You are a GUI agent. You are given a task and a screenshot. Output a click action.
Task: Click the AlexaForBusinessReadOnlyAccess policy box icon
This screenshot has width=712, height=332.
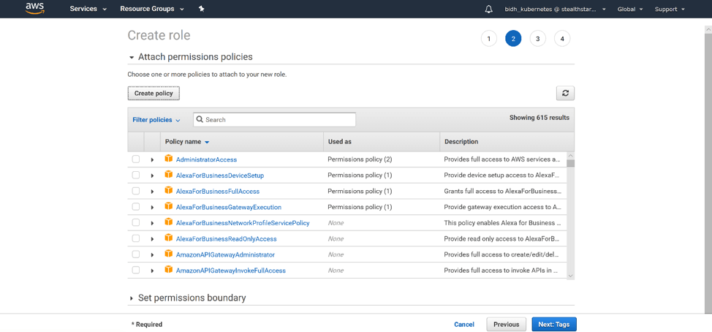pyautogui.click(x=168, y=238)
